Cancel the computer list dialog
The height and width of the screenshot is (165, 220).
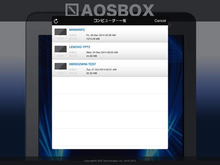160,21
